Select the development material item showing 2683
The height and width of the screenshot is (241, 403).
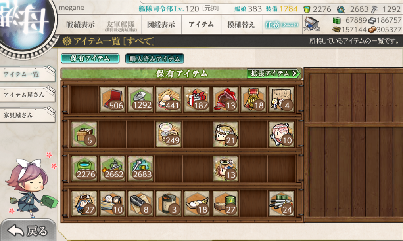tap(140, 169)
